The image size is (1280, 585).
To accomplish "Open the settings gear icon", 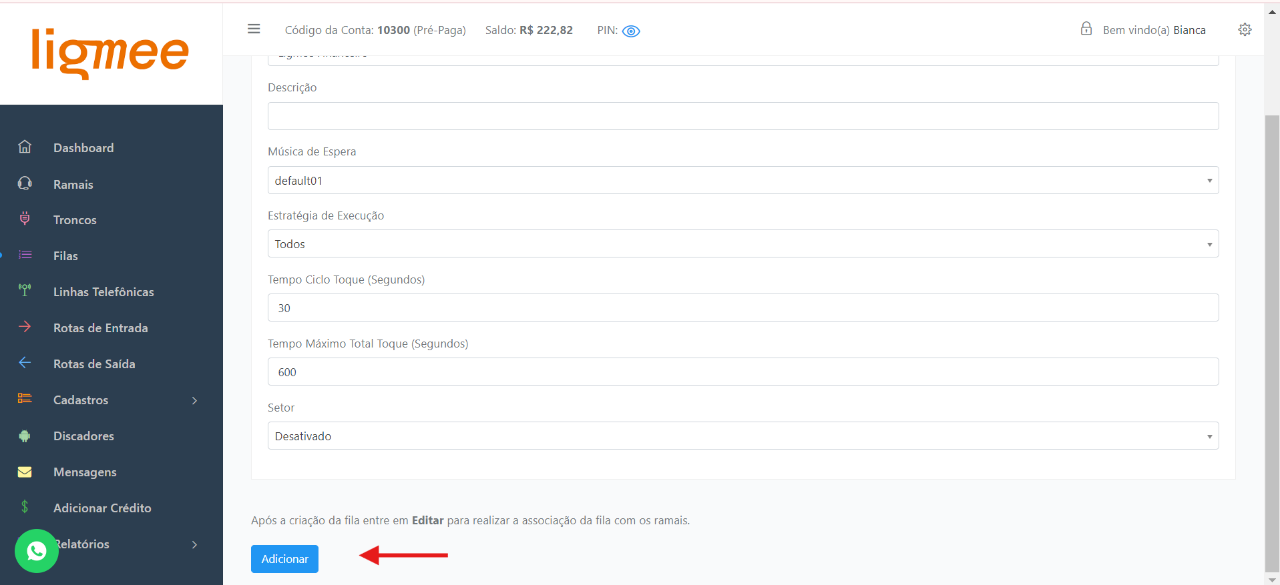I will click(1245, 30).
